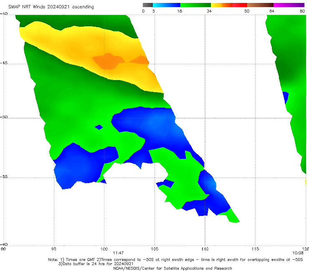Viewport: 309px width, 271px height.
Task: Click the title 'SMAP NRT Winds 20240921 ascending'
Action: coord(51,7)
